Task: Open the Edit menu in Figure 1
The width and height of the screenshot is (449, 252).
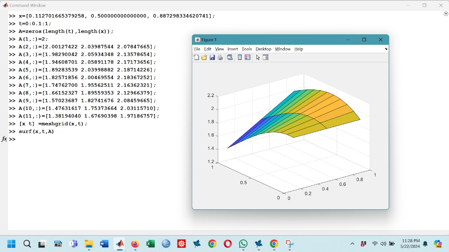Action: 208,49
